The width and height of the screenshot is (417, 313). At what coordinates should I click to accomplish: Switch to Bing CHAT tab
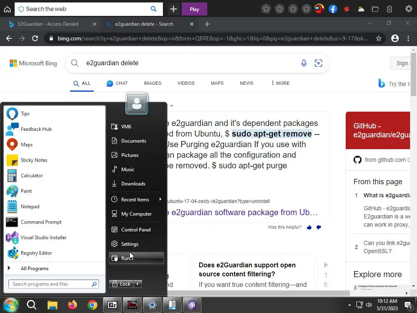(117, 83)
